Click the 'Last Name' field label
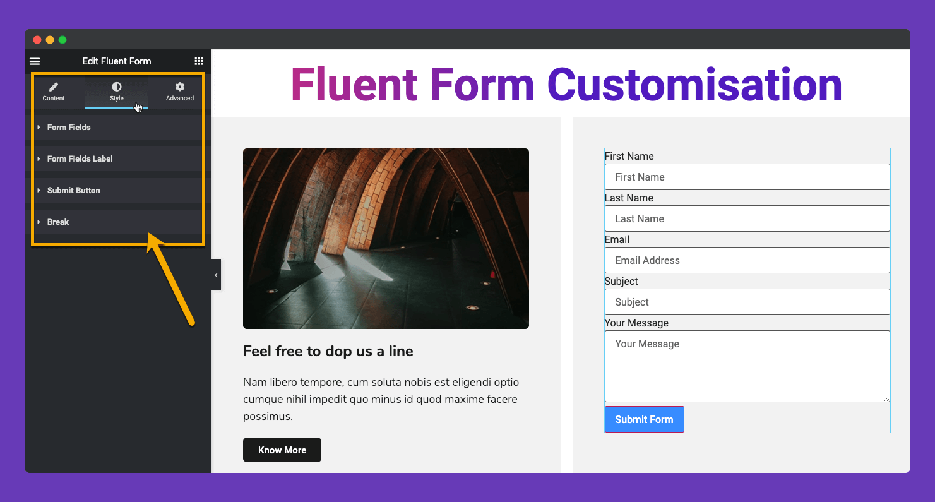The image size is (935, 502). (629, 198)
